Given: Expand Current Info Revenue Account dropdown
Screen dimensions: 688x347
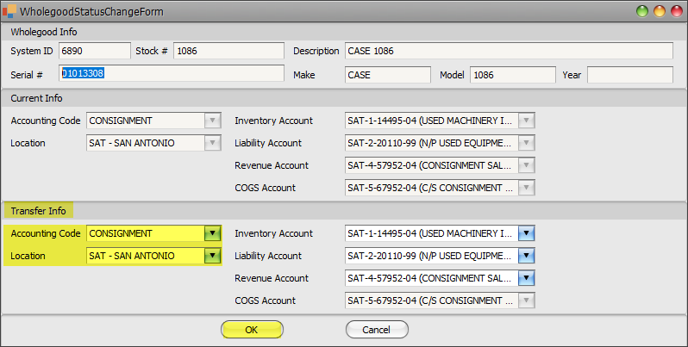Looking at the screenshot, I should [526, 165].
